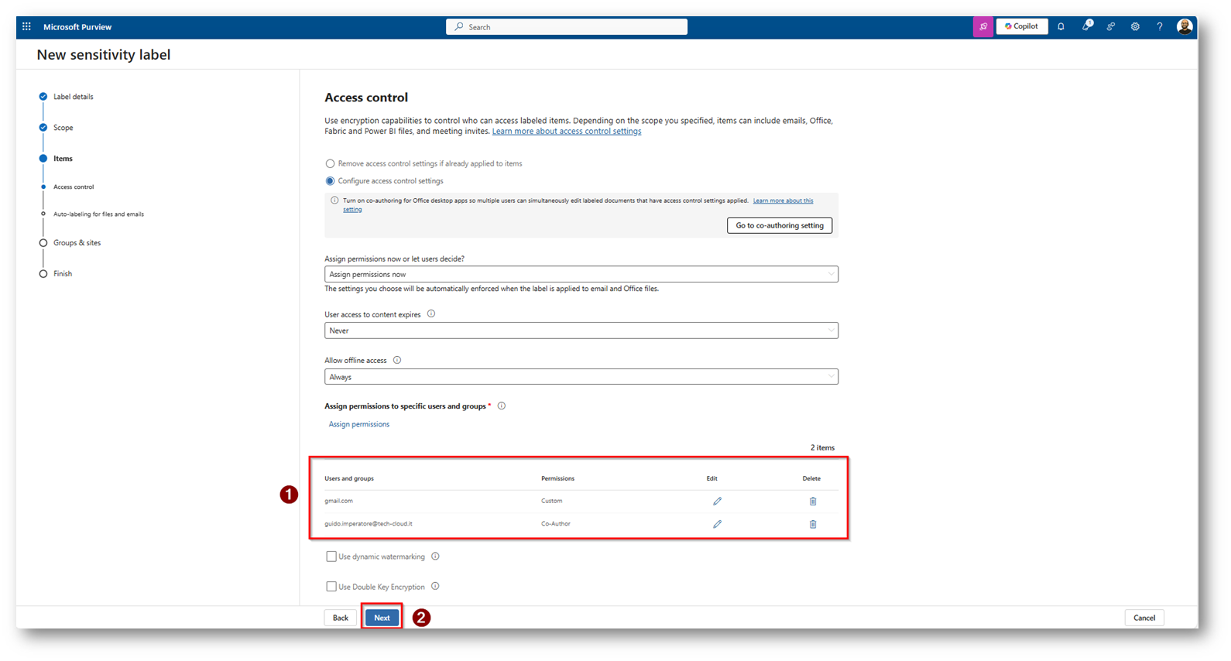Screen dimensions: 1231x661
Task: Edit the gmail.com permissions with pencil icon
Action: 717,502
